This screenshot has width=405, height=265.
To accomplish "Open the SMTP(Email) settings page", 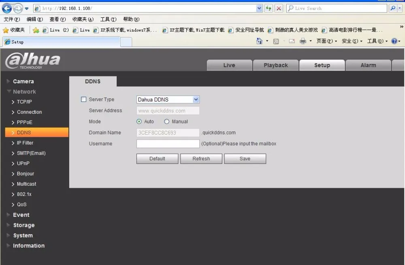I will click(x=31, y=153).
